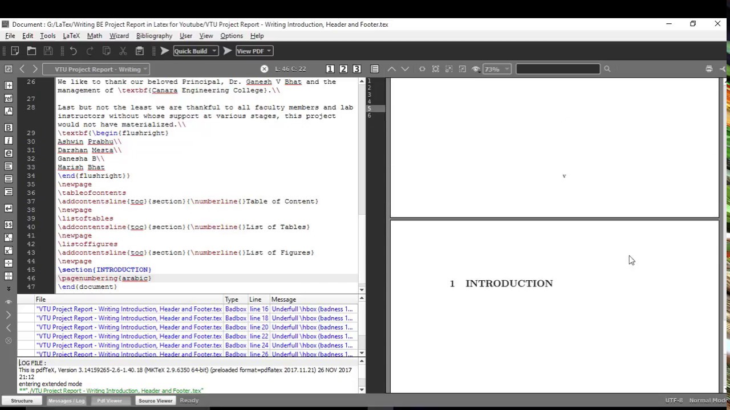The image size is (730, 410).
Task: Apply bold text from sidebar
Action: pyautogui.click(x=9, y=128)
